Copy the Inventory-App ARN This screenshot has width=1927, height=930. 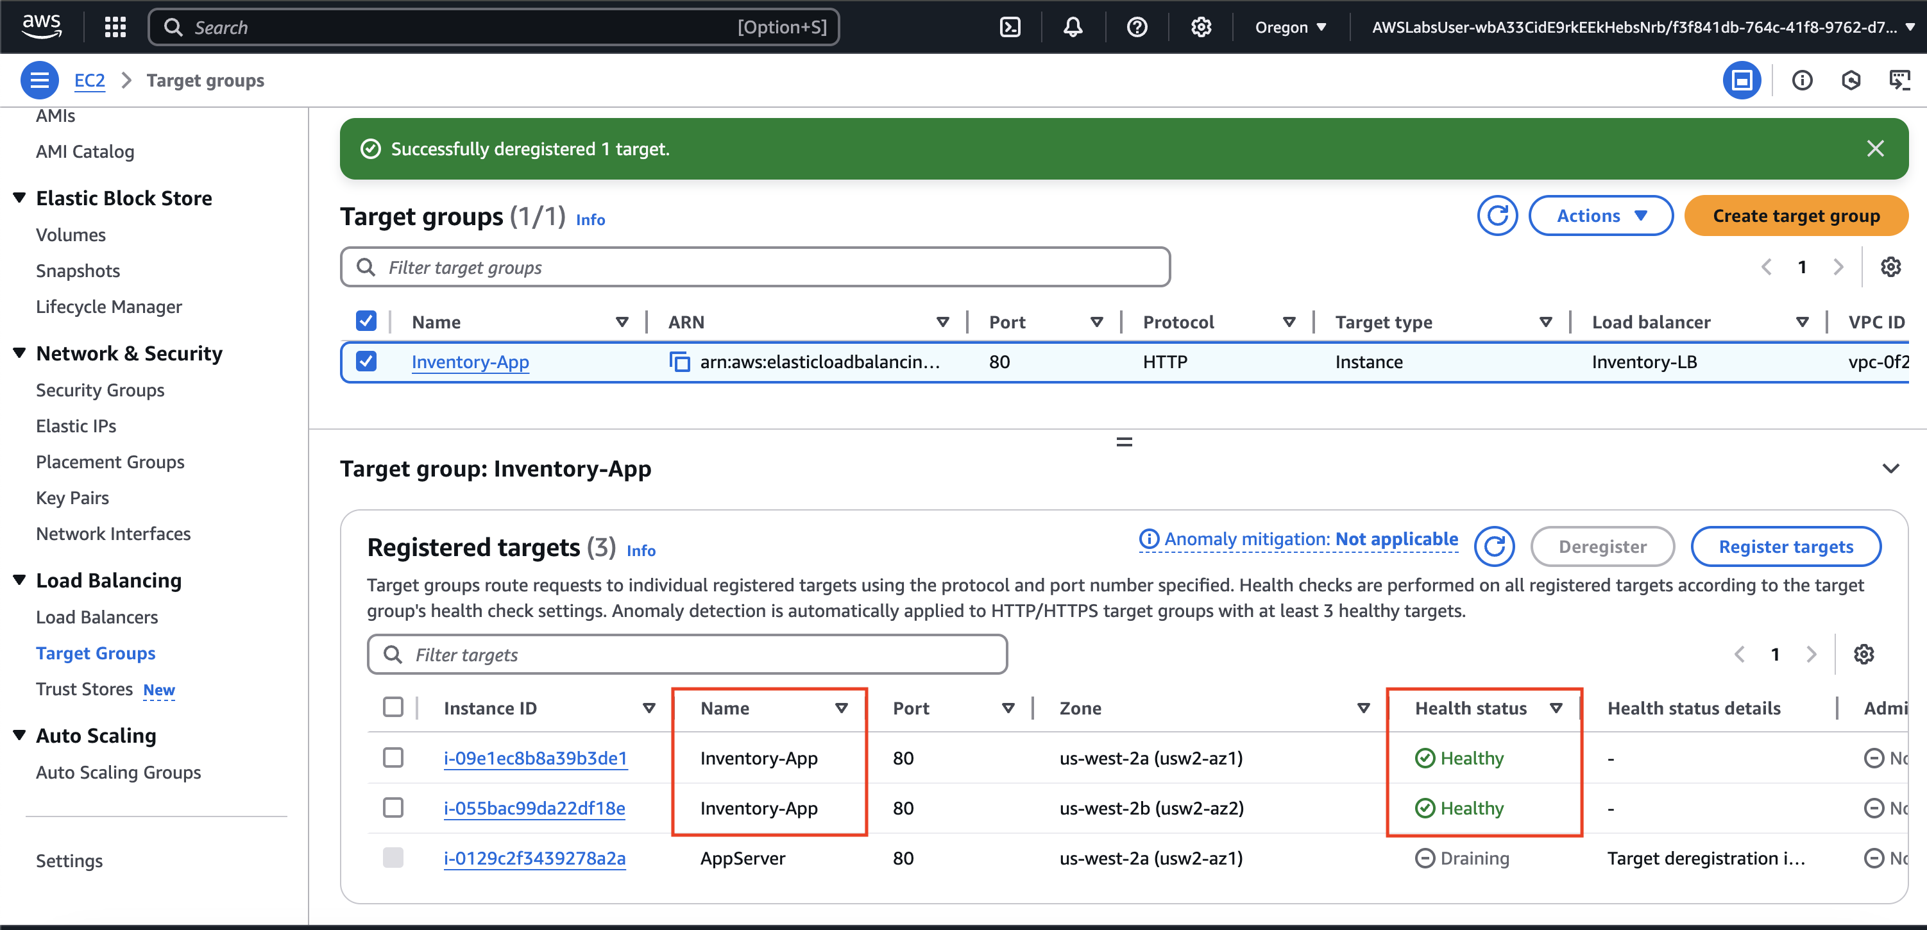pos(679,362)
